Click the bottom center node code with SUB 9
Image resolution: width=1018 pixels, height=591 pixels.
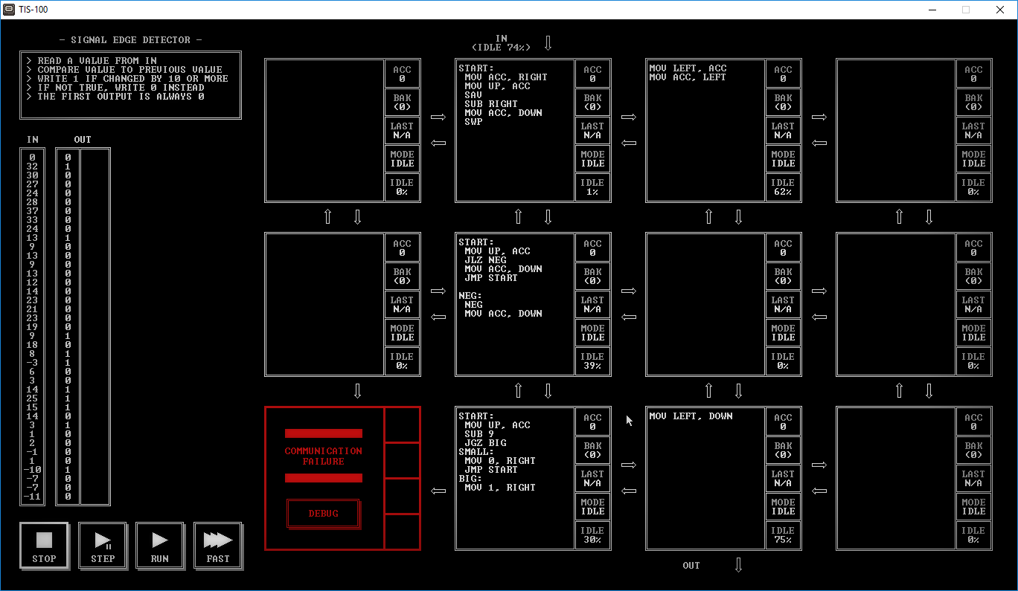515,478
